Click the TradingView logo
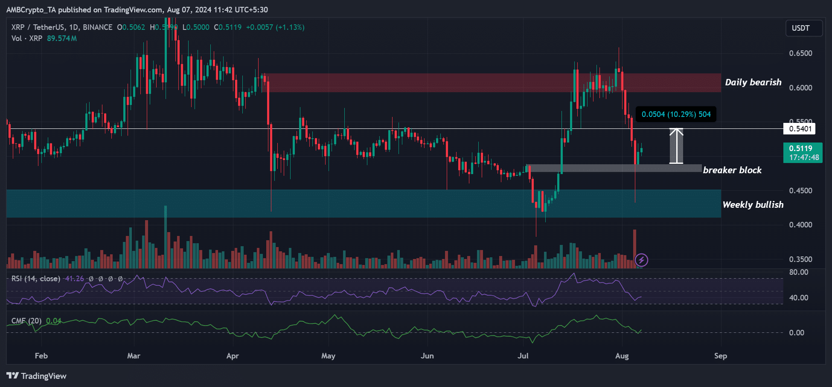This screenshot has height=387, width=832. 37,376
